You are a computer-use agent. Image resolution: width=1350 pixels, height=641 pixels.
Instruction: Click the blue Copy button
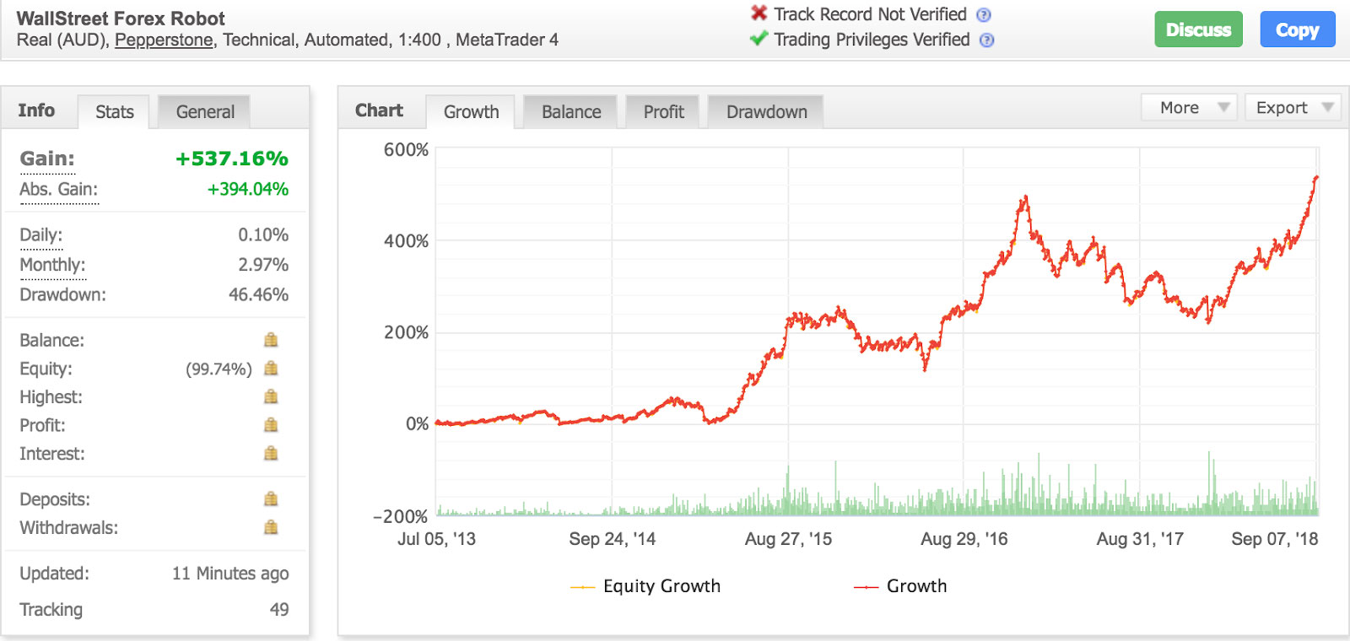(x=1297, y=30)
